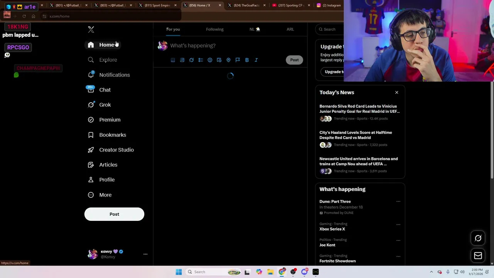Show hidden system tray icons
The width and height of the screenshot is (494, 278).
tap(431, 272)
